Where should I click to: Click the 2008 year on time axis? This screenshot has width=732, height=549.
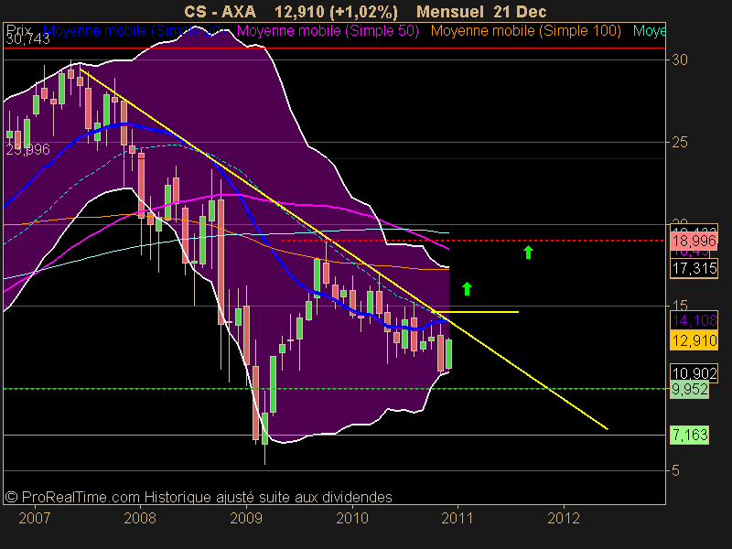point(140,518)
